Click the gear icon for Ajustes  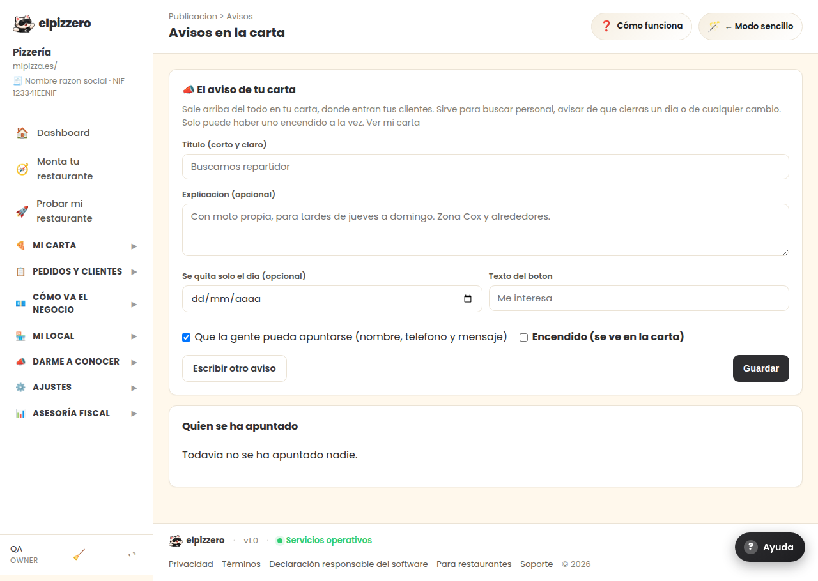pos(20,387)
